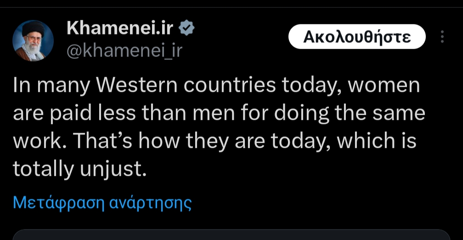The width and height of the screenshot is (463, 240).
Task: Click the phrase 'paid less' in the post
Action: point(90,113)
